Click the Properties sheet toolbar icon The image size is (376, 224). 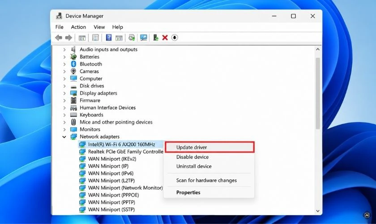coord(95,38)
